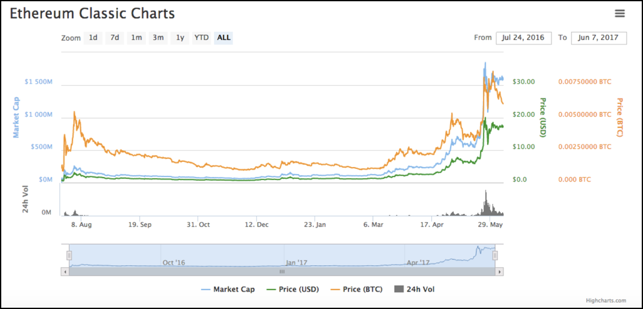
Task: Click the 0.00750000 BTC axis label
Action: pos(585,82)
